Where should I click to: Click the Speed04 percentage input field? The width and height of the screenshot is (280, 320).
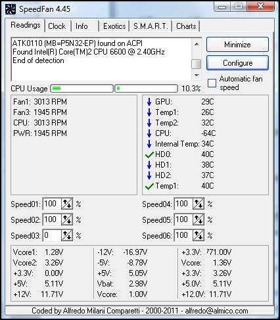tap(183, 204)
